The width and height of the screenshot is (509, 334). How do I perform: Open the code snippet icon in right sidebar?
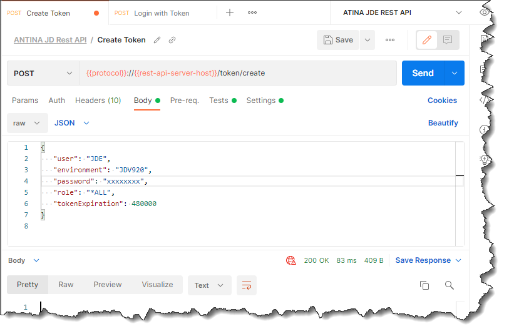(484, 100)
